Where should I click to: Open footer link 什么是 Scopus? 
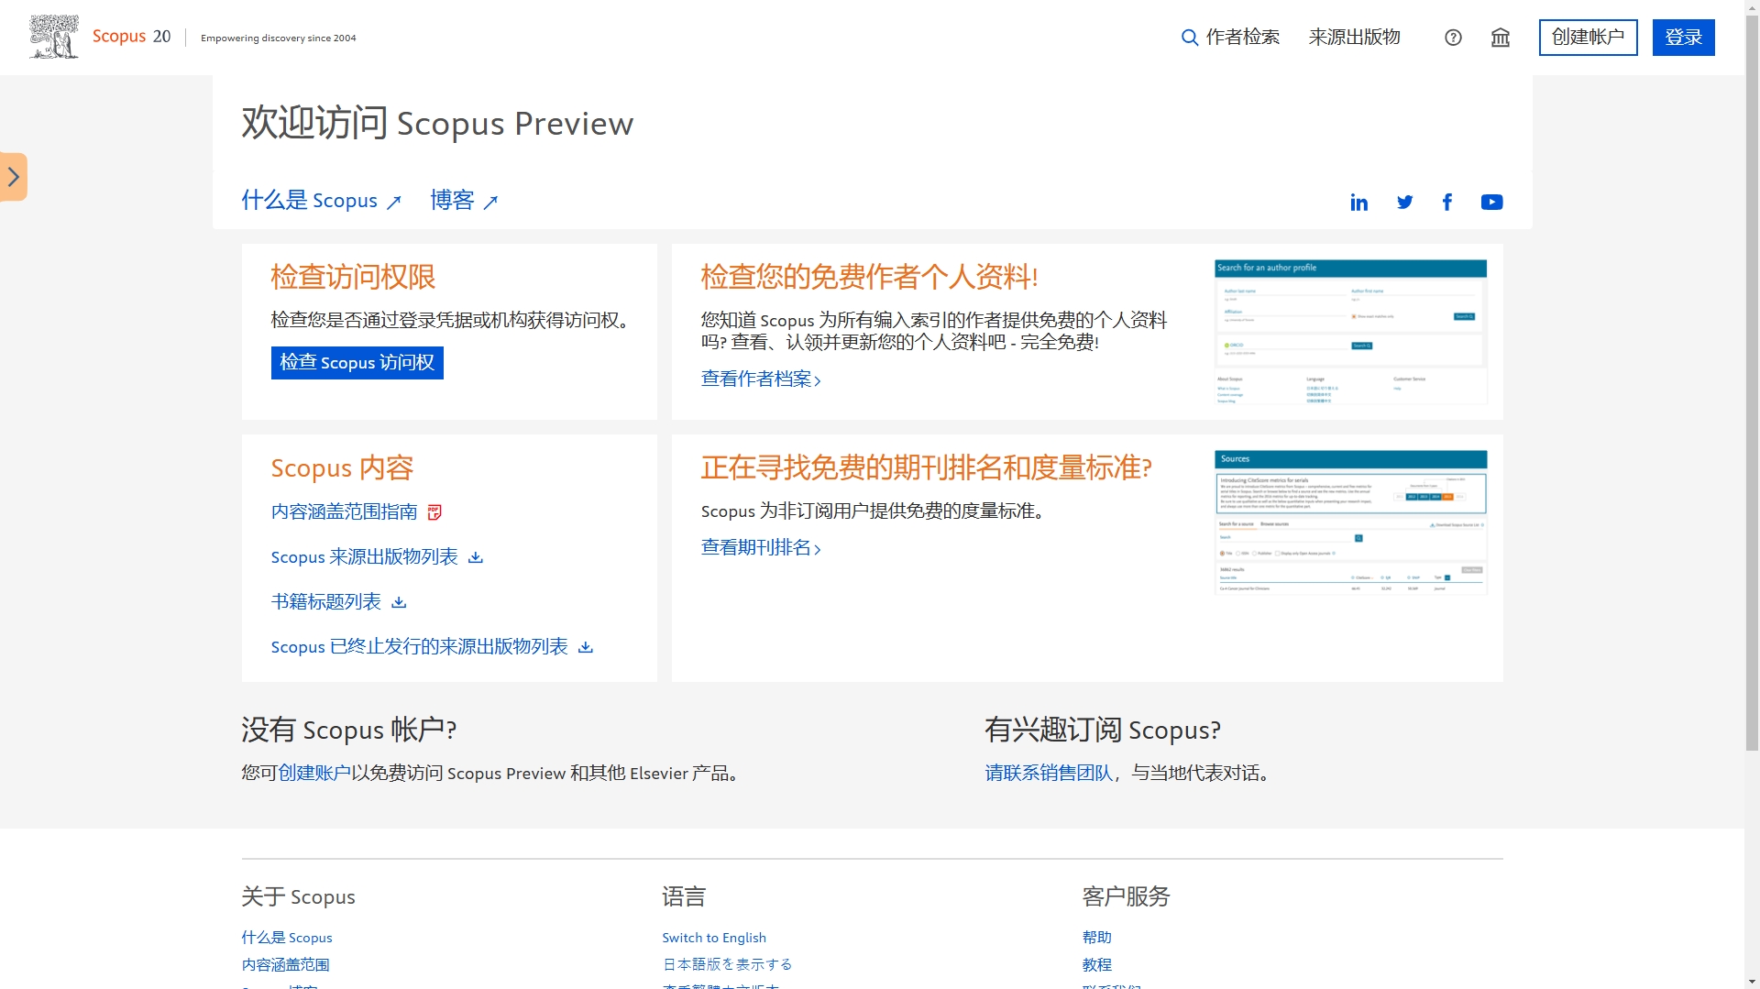[287, 938]
